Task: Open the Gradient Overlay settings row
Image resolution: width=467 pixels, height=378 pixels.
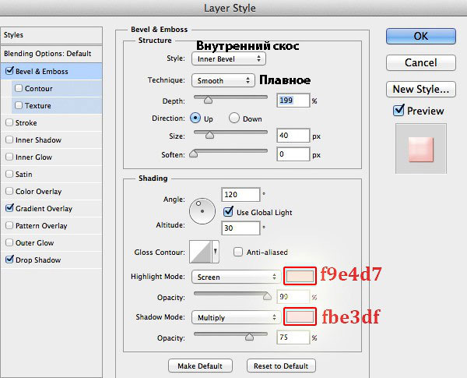Action: [51, 208]
